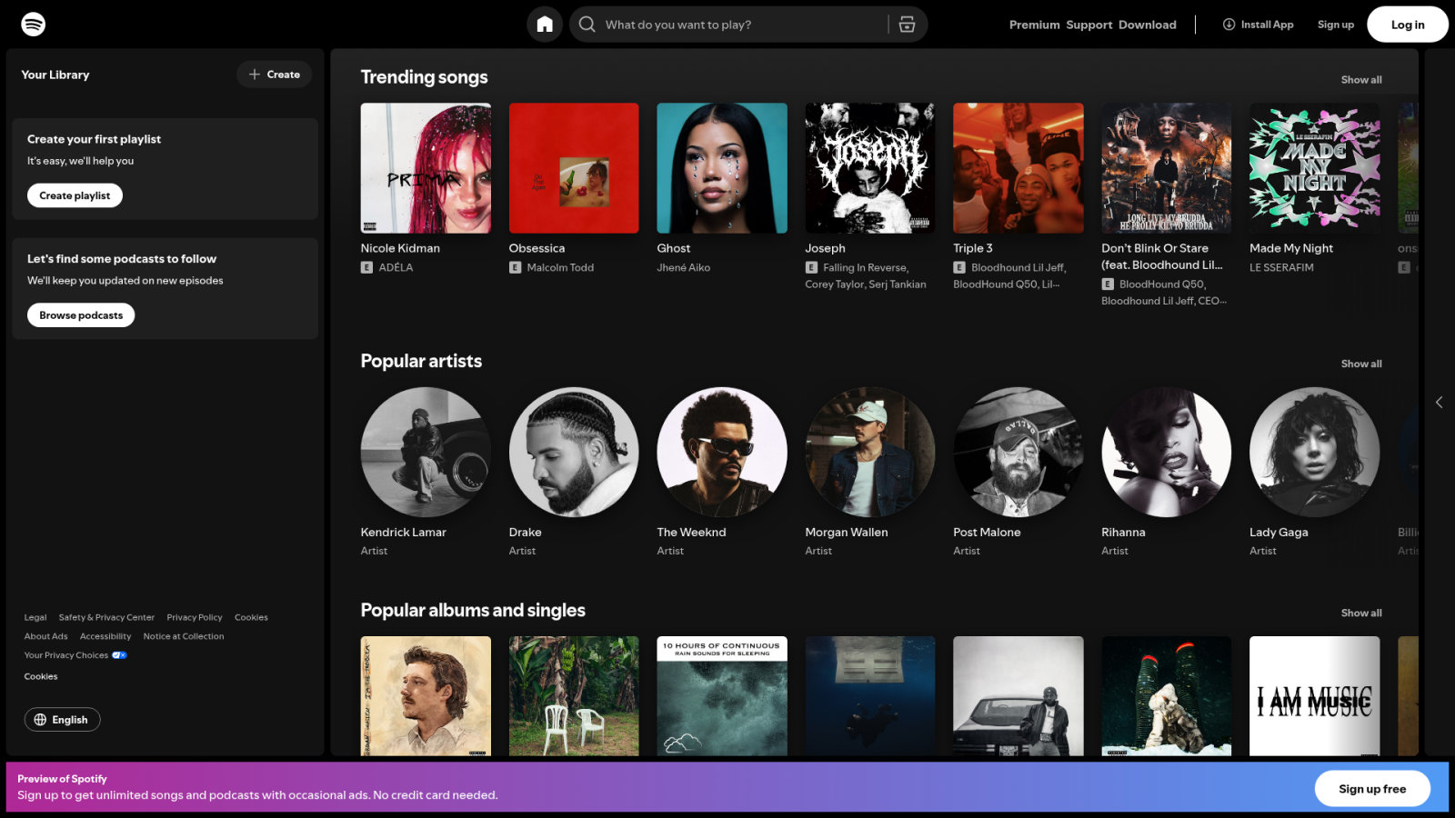Viewport: 1455px width, 818px height.
Task: Open the Don't Blink Or Stare cover
Action: tap(1167, 168)
